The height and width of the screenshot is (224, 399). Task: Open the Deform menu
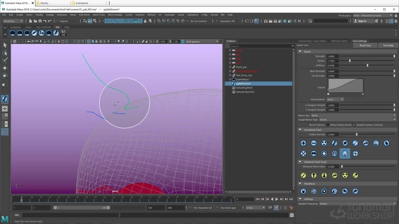coord(151,15)
